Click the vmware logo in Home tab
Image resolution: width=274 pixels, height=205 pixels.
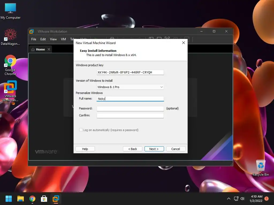click(x=46, y=152)
